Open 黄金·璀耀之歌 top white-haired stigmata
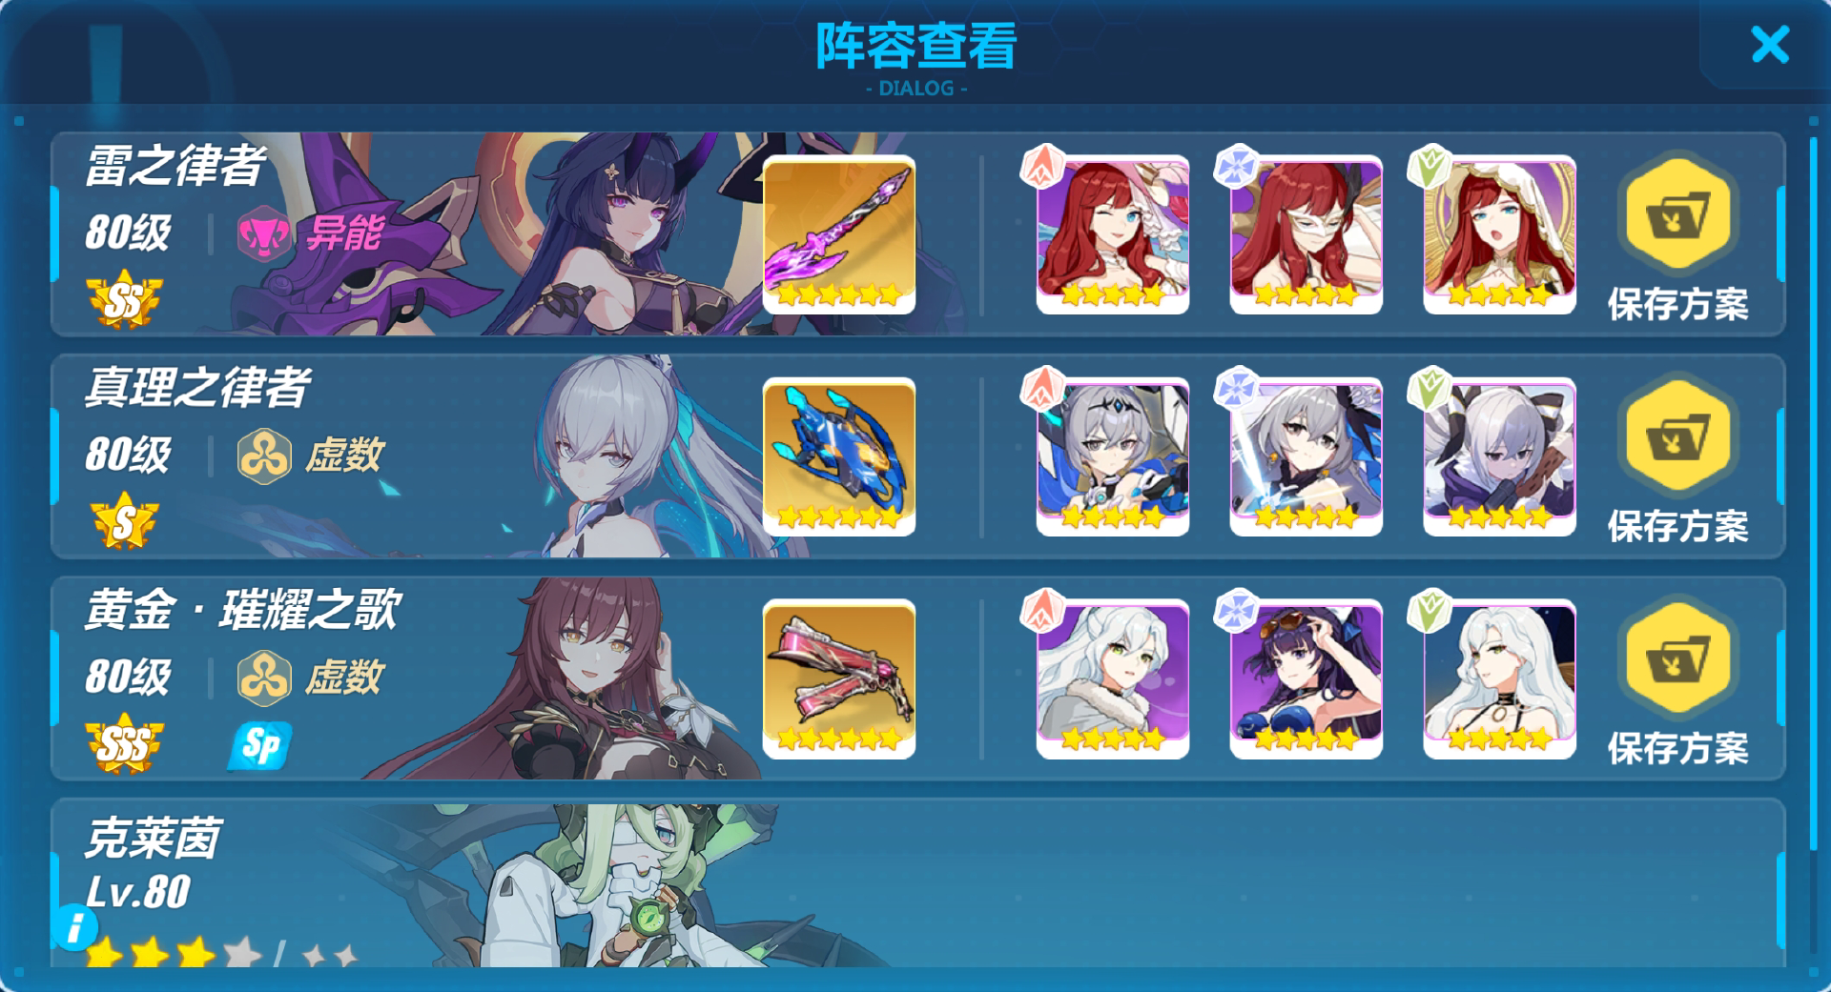Viewport: 1831px width, 992px height. tap(1112, 678)
